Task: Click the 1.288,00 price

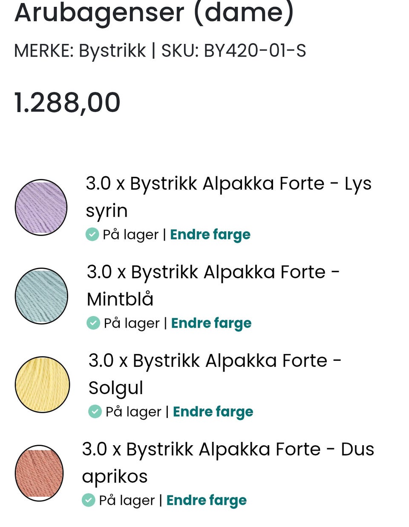Action: pos(67,103)
